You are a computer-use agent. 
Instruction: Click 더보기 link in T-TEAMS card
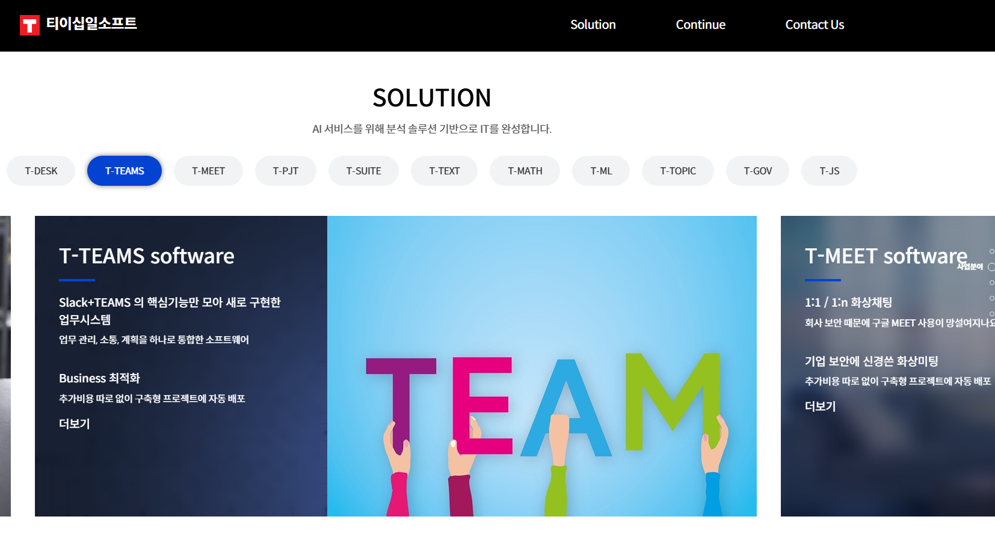coord(75,424)
